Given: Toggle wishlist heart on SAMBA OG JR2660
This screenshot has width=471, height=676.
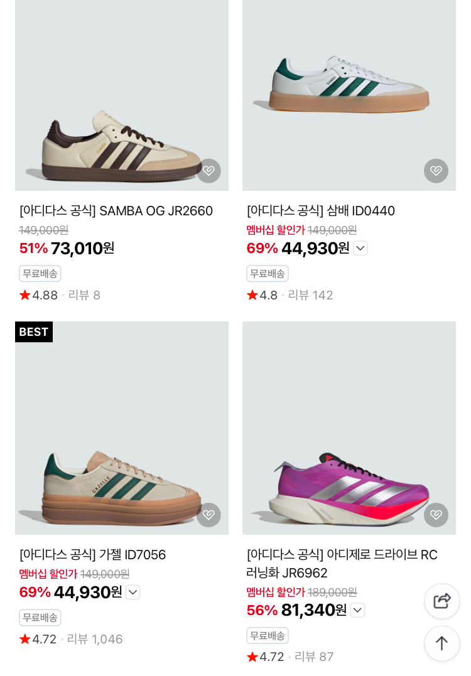Looking at the screenshot, I should pos(208,171).
